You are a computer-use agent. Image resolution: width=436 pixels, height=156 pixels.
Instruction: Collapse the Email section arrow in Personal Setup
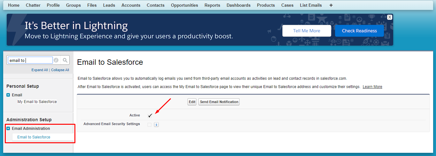coord(8,95)
